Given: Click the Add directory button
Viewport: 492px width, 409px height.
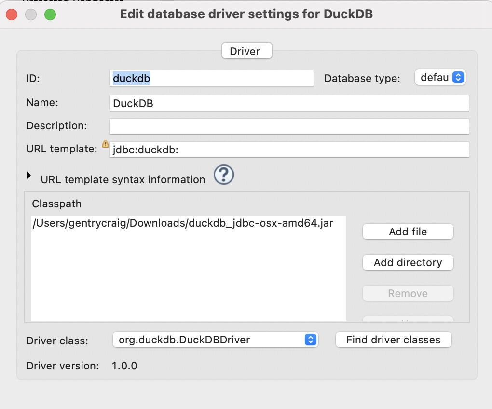Looking at the screenshot, I should (408, 262).
